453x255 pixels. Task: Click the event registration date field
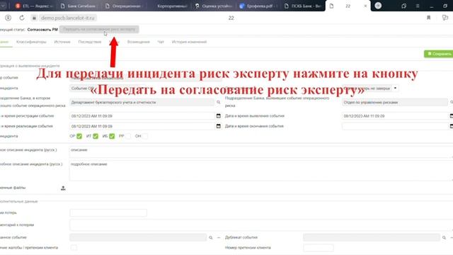[x=142, y=116]
